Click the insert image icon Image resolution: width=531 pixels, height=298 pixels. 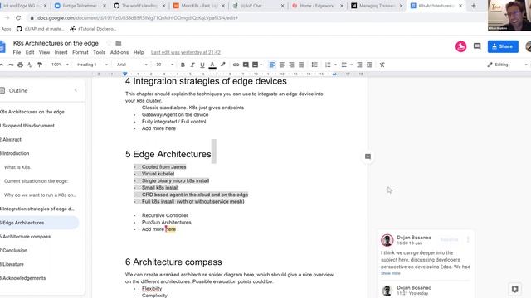[x=255, y=65]
